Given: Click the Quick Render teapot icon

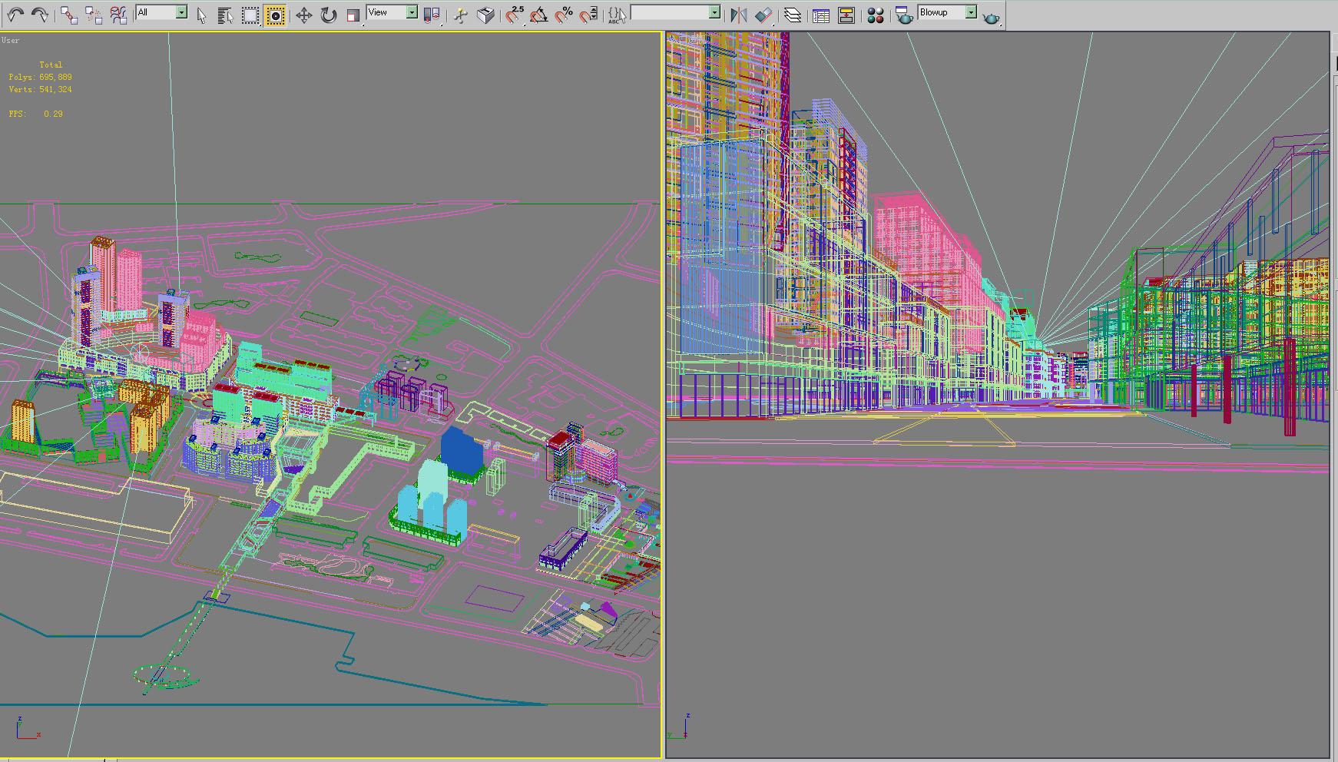Looking at the screenshot, I should [x=991, y=16].
